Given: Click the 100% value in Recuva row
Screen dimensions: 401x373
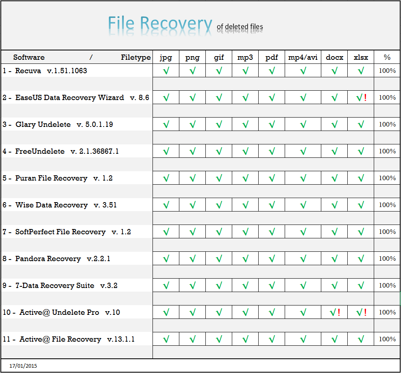Looking at the screenshot, I should click(x=387, y=71).
